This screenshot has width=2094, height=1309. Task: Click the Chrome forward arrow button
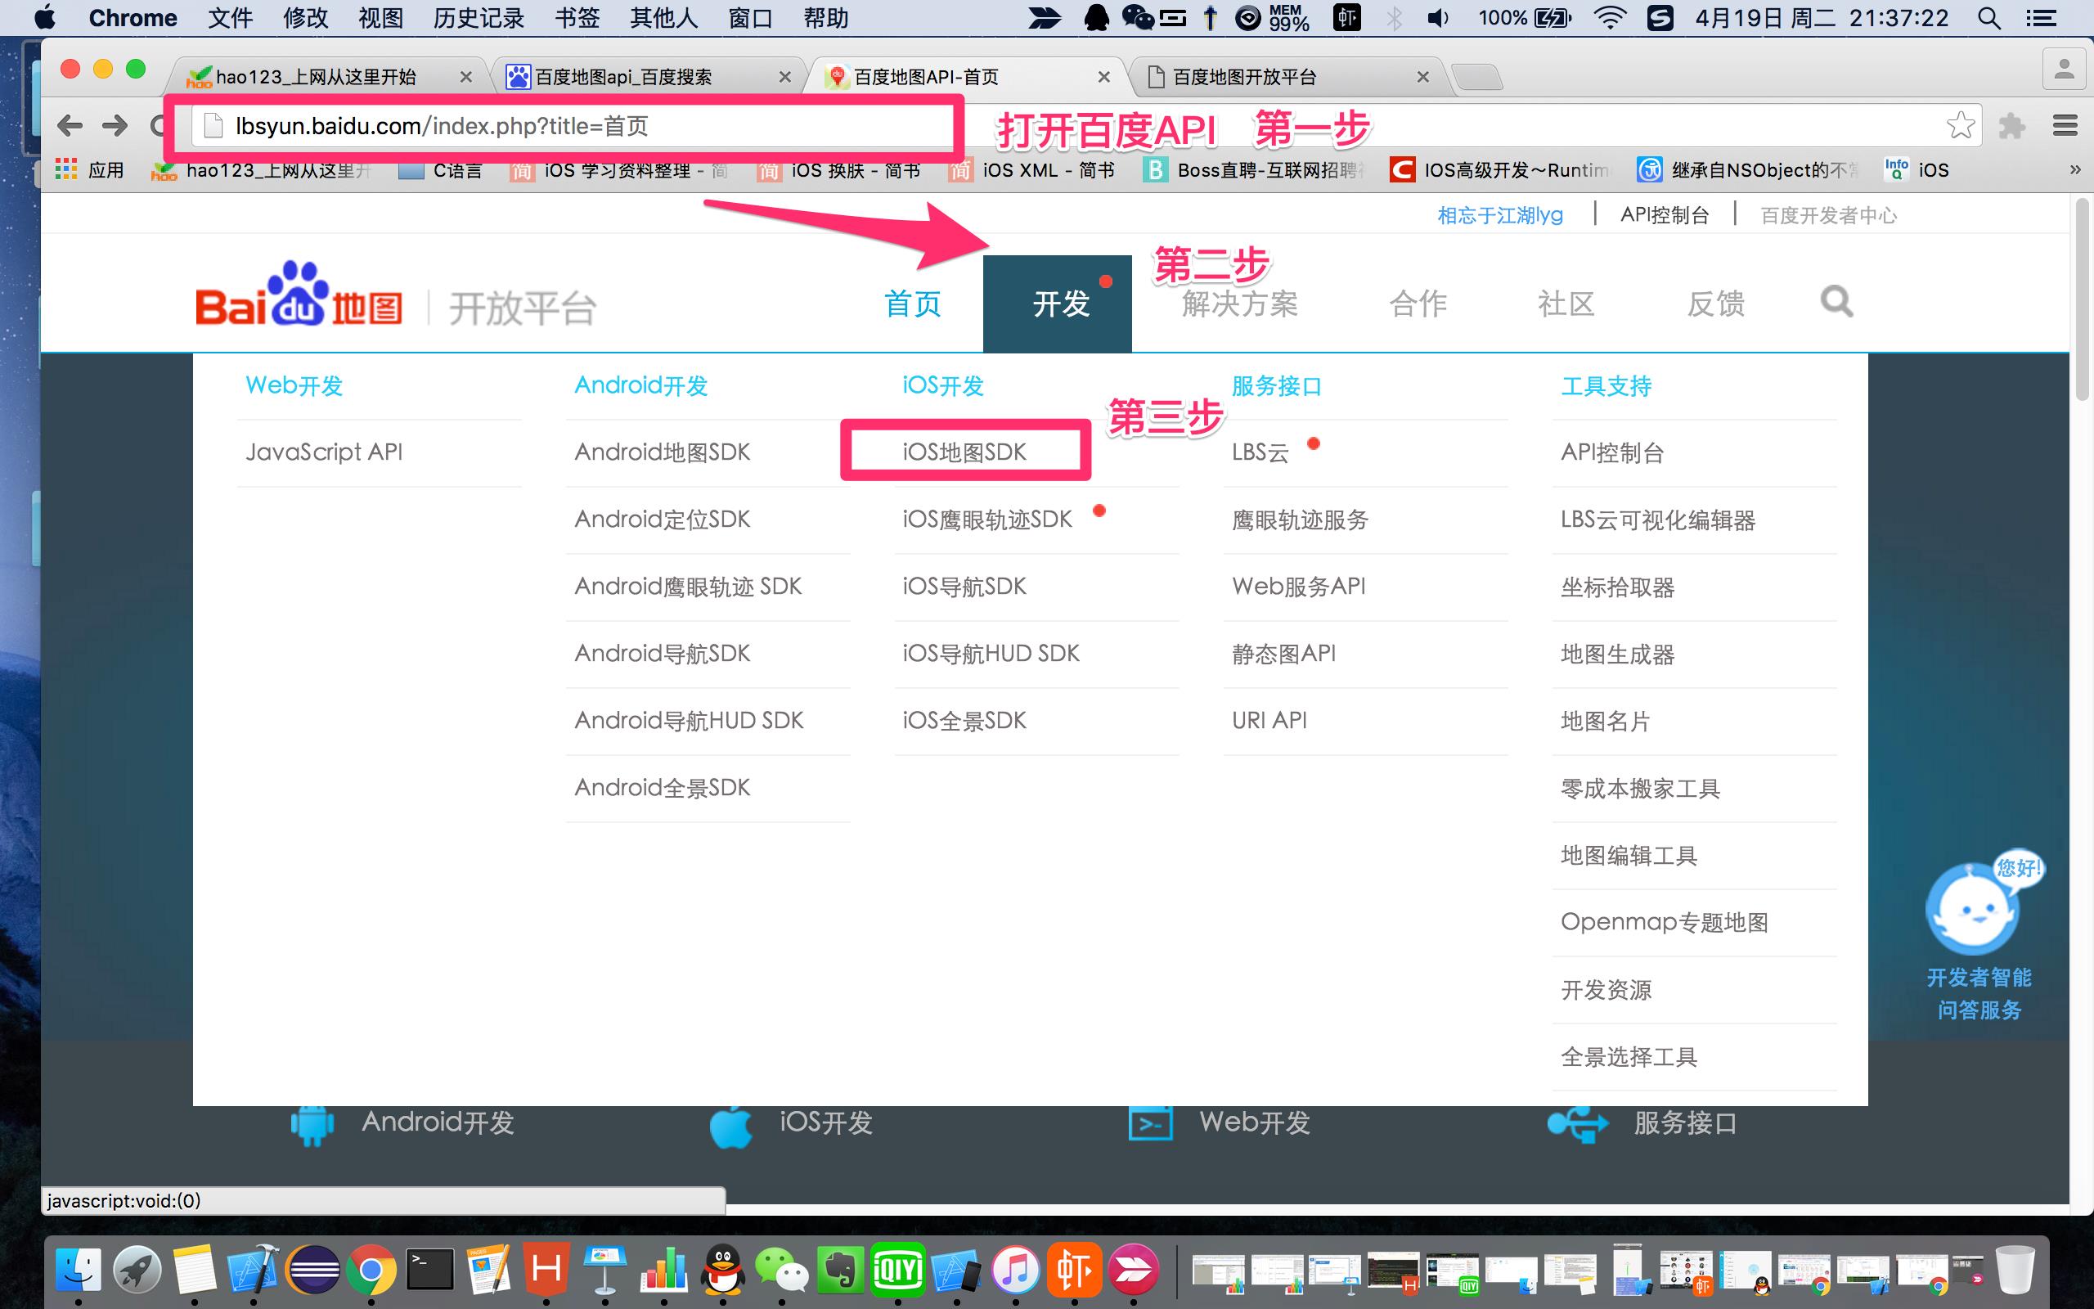(x=115, y=126)
